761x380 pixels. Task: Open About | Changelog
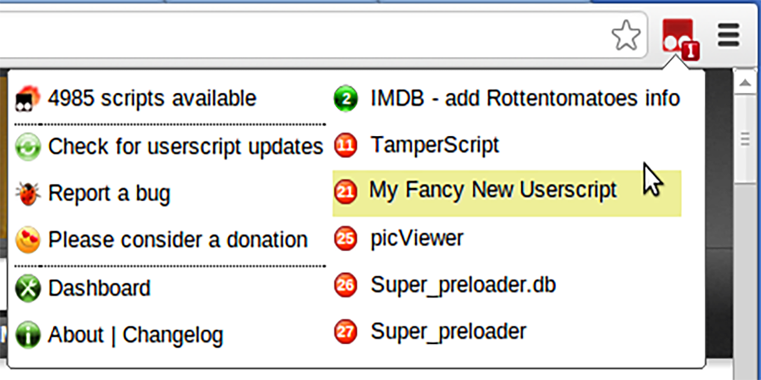[136, 335]
